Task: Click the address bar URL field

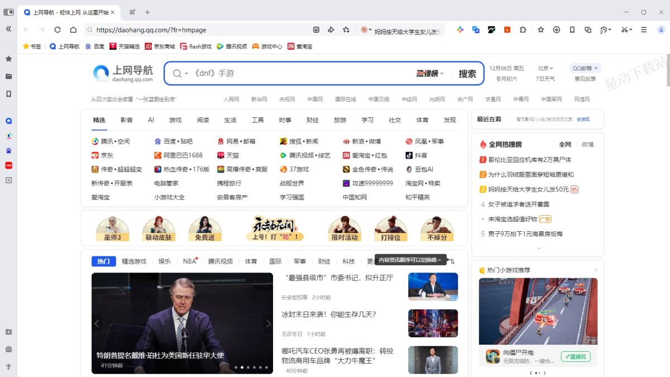Action: click(x=201, y=30)
